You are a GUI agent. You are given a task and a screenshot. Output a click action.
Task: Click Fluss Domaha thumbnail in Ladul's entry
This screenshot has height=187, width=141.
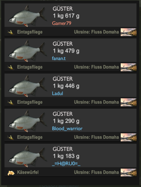(x=129, y=102)
